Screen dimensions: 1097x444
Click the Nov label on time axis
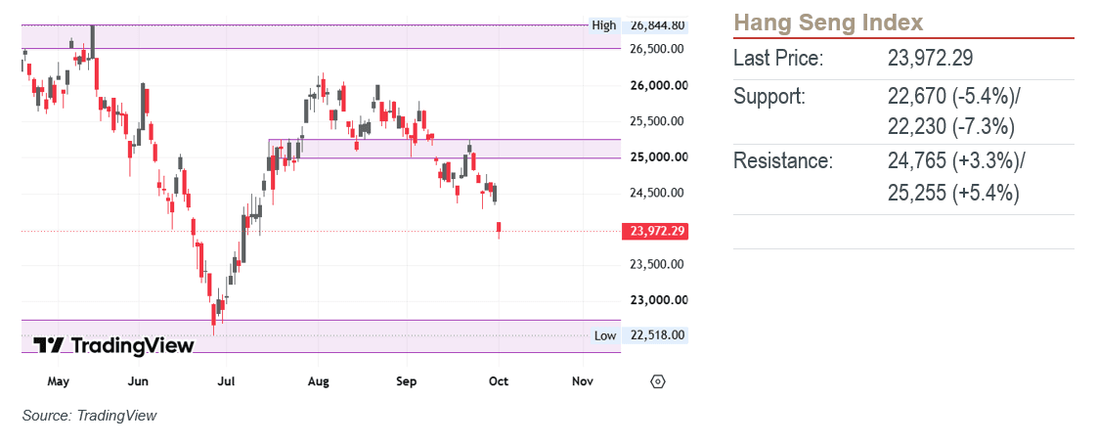click(583, 381)
